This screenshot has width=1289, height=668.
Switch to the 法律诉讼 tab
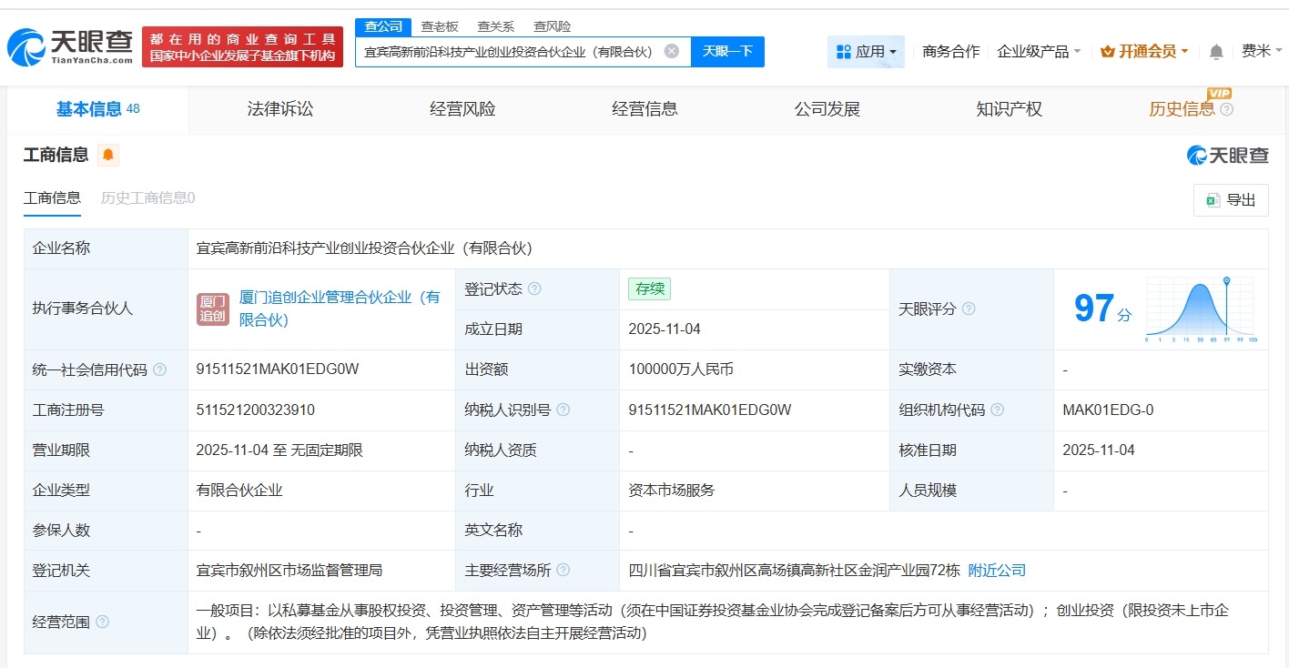click(279, 108)
